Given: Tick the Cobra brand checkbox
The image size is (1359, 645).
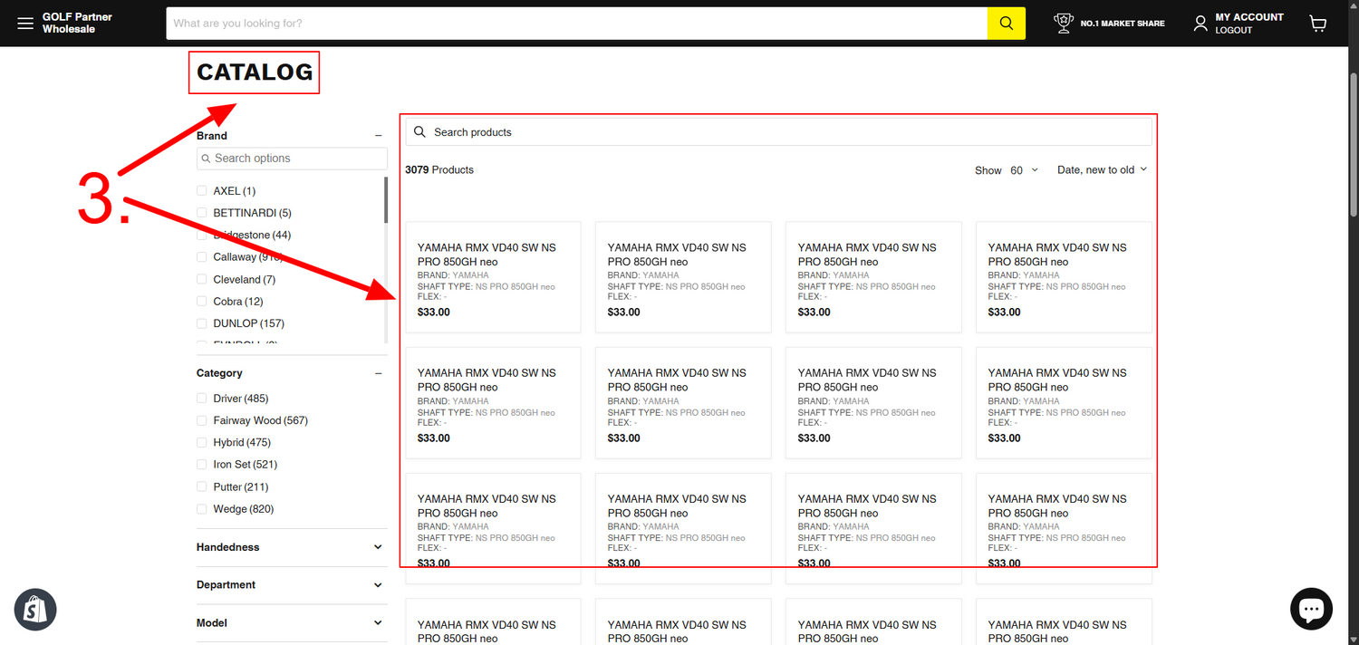Looking at the screenshot, I should click(202, 302).
